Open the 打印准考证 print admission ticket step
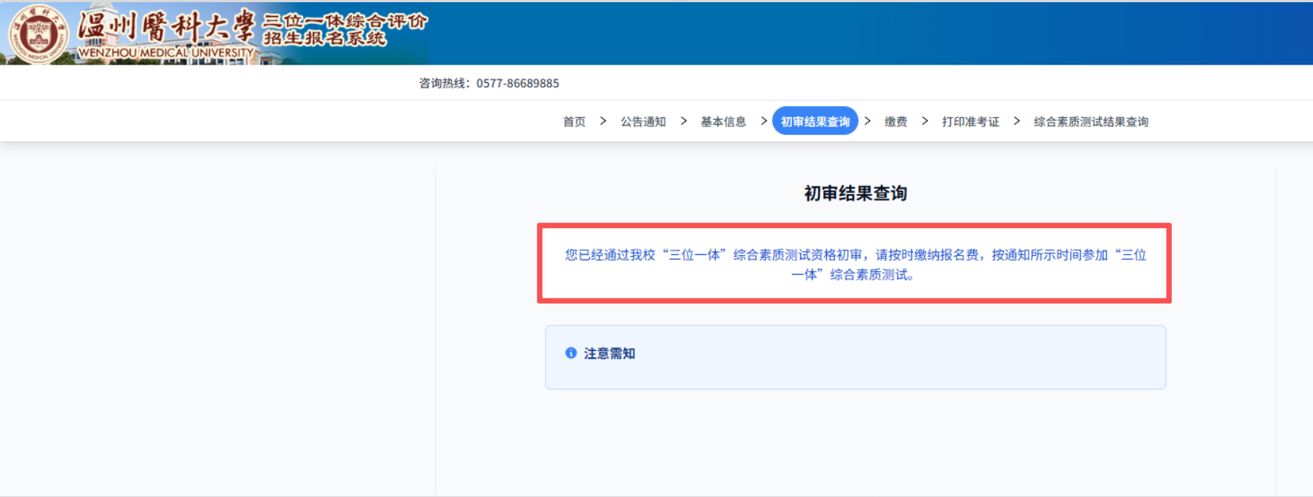 970,122
